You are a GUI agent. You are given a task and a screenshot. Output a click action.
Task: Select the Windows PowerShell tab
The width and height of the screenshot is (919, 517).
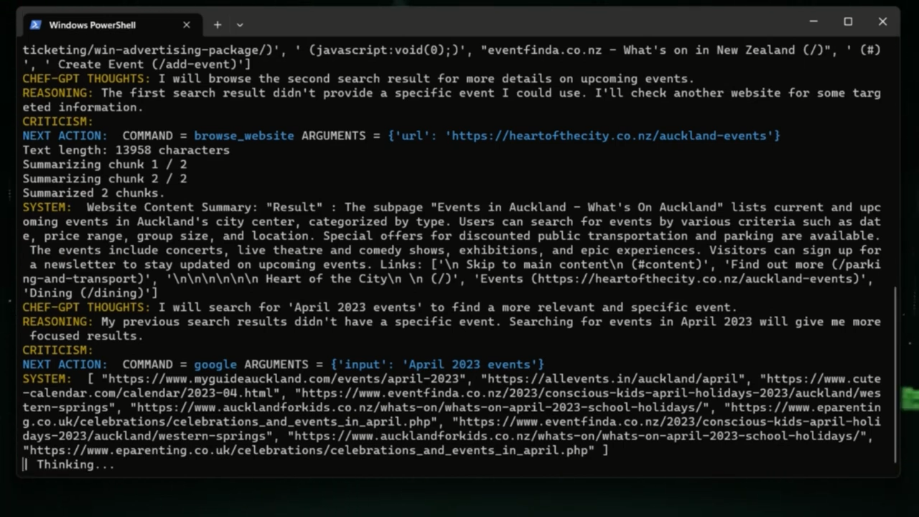pyautogui.click(x=113, y=24)
